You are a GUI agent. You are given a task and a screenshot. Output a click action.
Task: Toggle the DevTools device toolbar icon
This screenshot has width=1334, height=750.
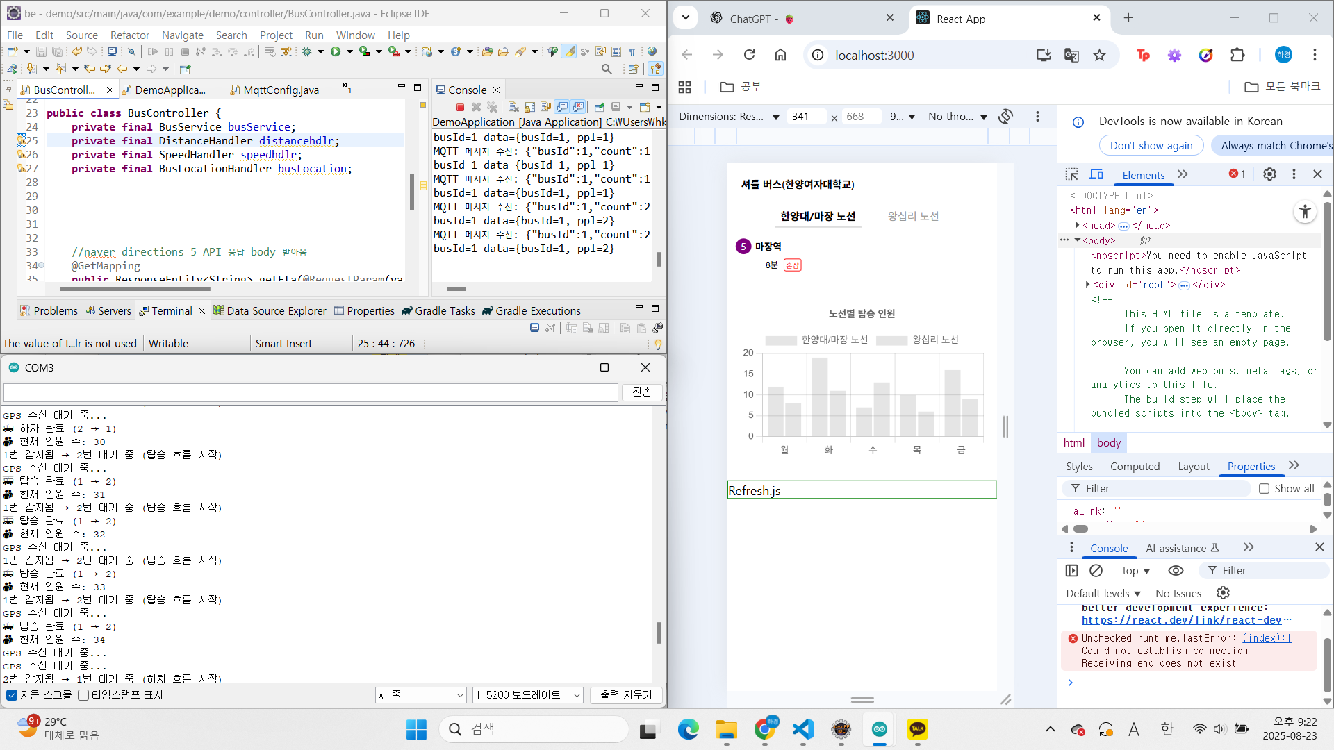[1096, 174]
